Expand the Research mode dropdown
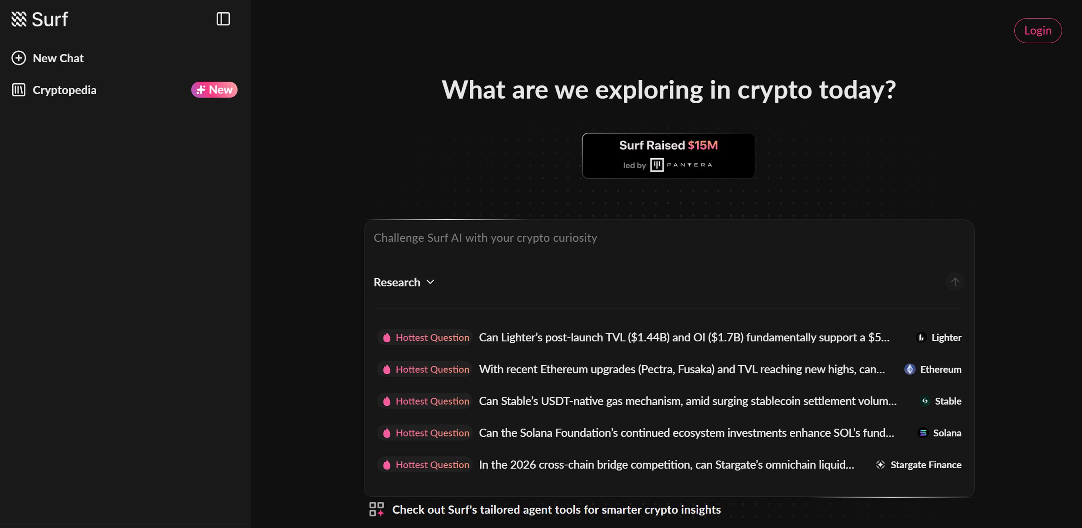Viewport: 1082px width, 528px height. (x=397, y=282)
